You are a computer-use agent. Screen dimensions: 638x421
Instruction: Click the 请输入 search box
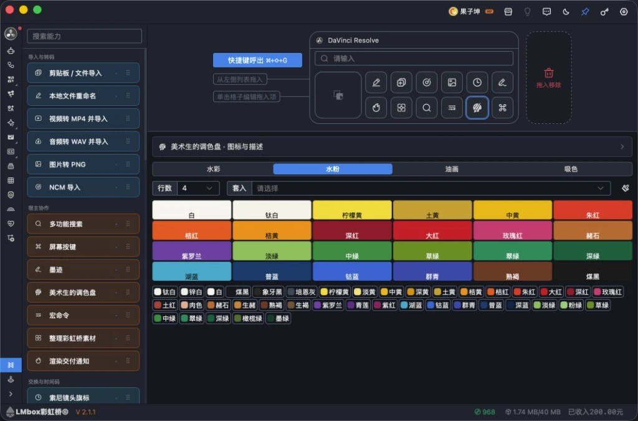414,59
